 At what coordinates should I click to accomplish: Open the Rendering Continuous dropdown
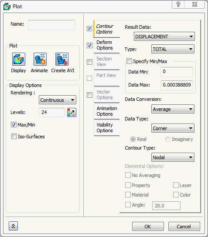click(x=58, y=100)
